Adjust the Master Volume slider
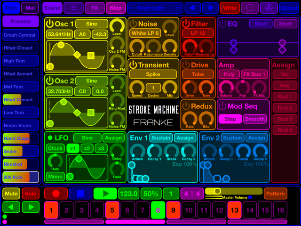Screen dimensions: 301x226 [x=234, y=191]
